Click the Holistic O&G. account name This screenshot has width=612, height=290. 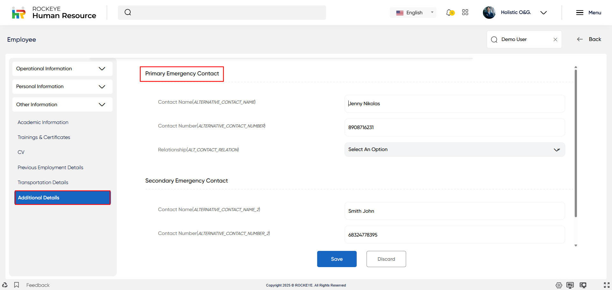[x=516, y=12]
